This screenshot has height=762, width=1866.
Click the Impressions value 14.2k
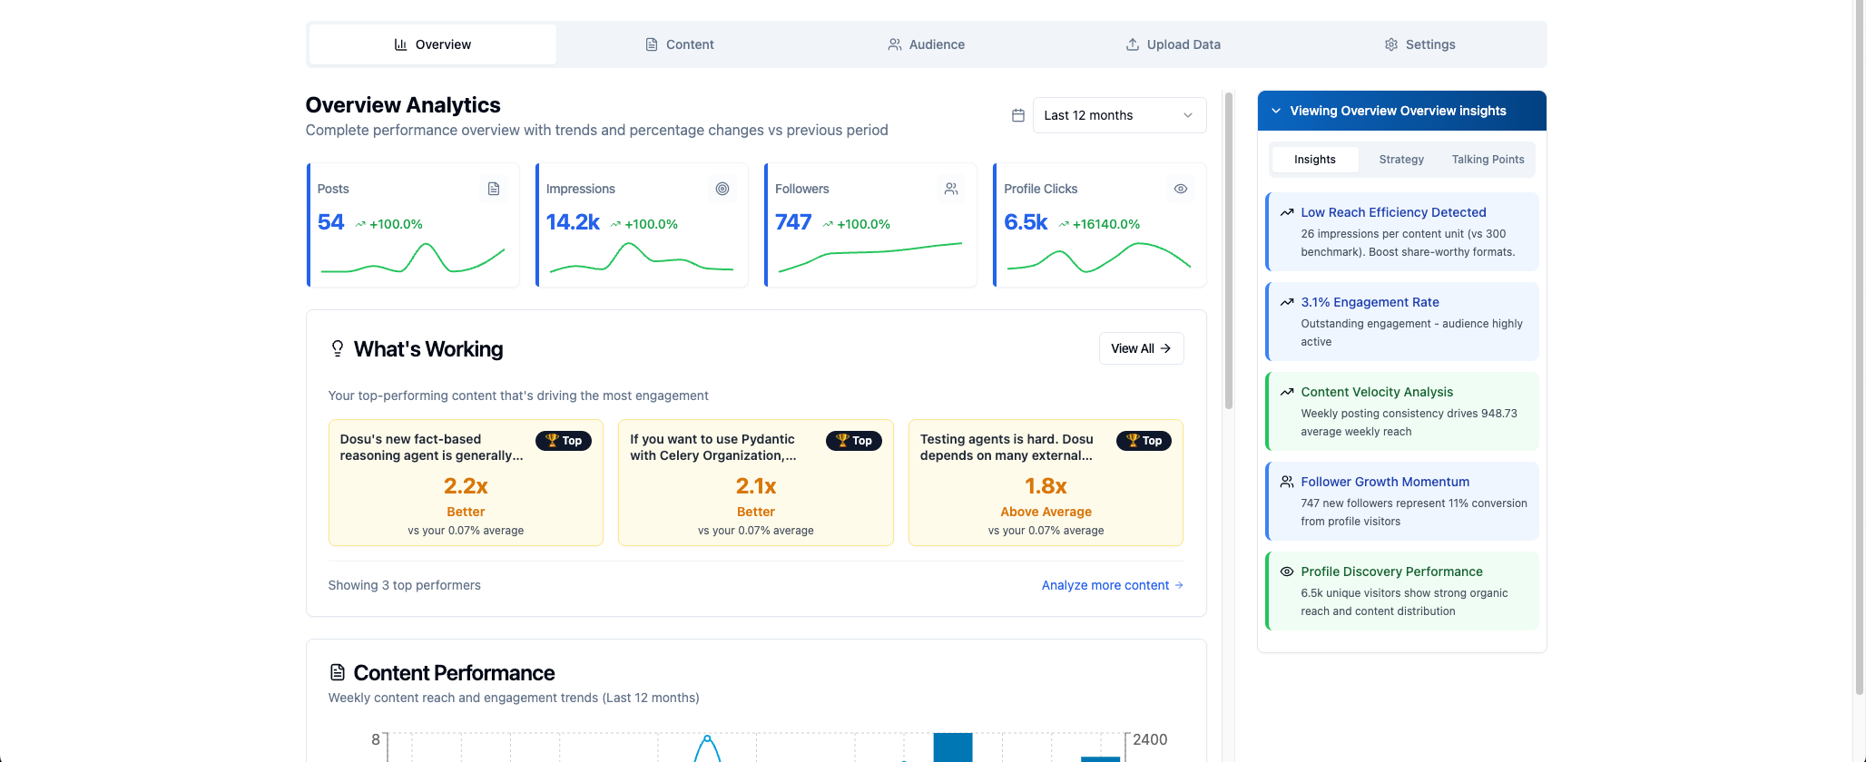pos(573,222)
